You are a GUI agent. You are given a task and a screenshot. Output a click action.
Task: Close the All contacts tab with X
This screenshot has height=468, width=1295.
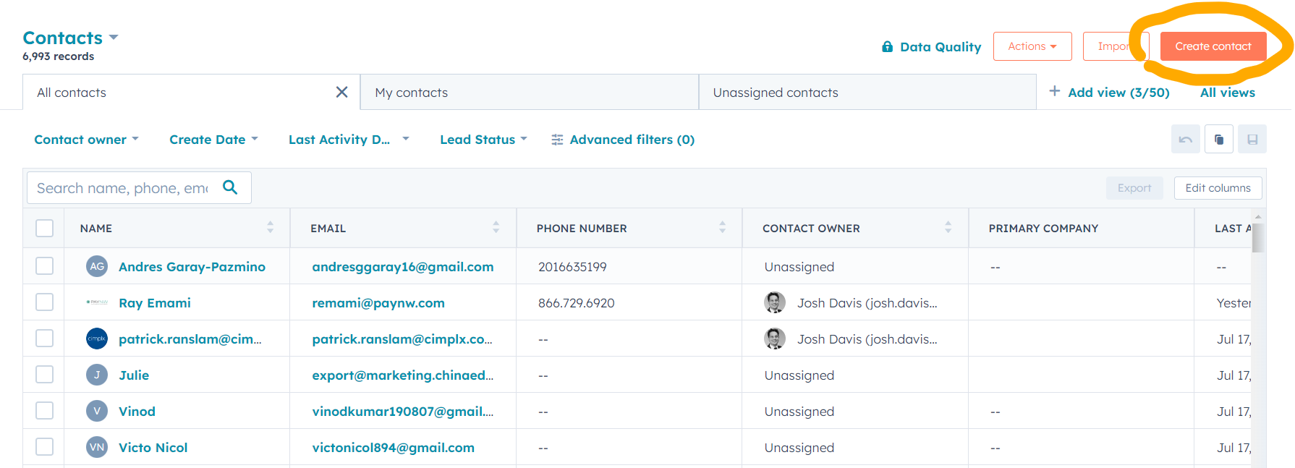click(341, 92)
